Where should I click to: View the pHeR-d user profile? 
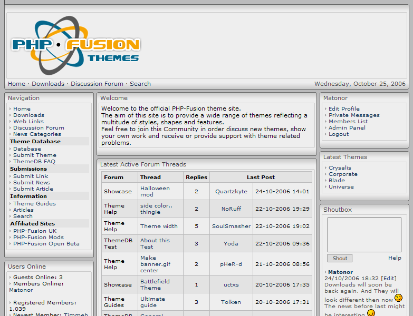[x=231, y=264]
